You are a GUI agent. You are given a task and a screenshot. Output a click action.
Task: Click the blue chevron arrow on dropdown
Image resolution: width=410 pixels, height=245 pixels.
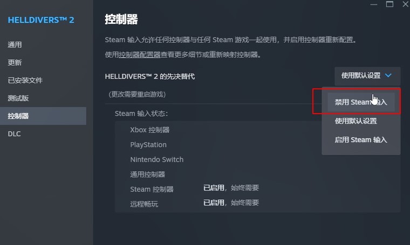388,75
